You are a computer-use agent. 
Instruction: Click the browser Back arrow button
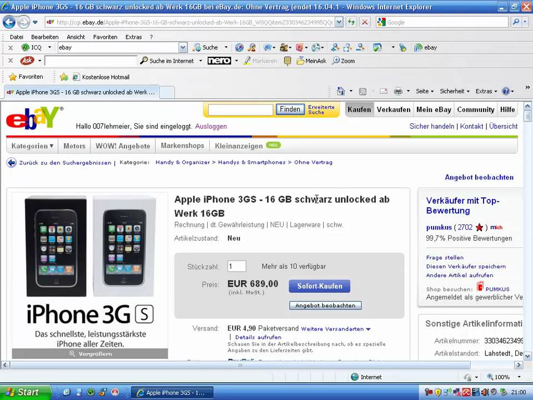coord(9,22)
